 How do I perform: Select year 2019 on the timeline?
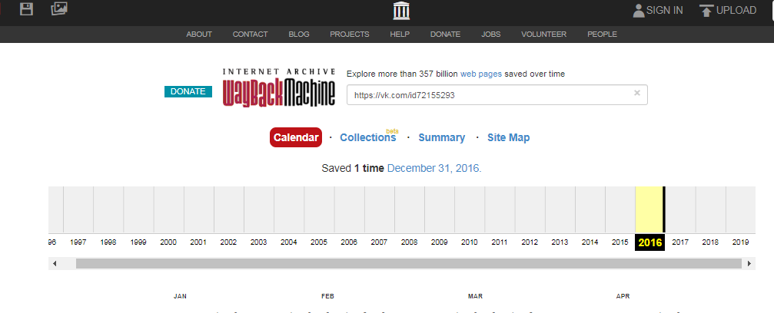click(740, 242)
